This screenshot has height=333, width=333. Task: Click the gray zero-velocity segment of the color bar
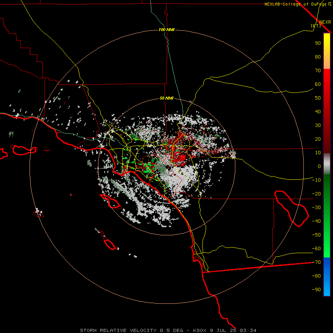click(x=327, y=164)
